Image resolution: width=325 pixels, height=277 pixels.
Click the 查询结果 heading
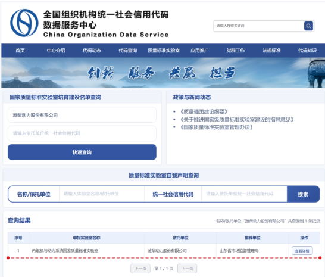[x=19, y=220]
